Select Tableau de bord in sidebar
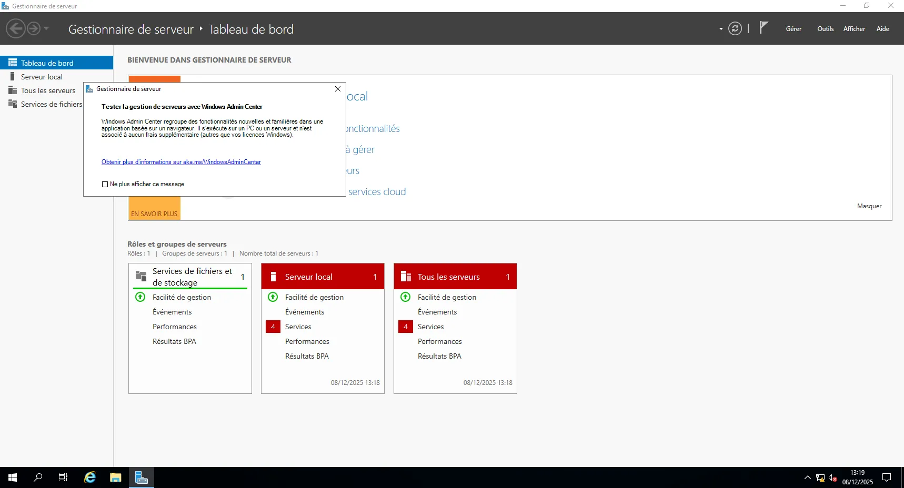The height and width of the screenshot is (488, 904). 56,63
